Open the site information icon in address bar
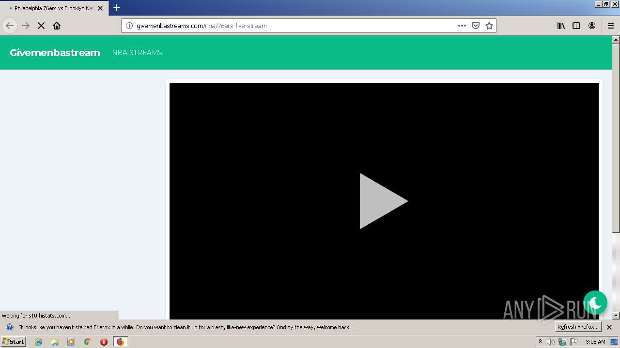 (x=129, y=26)
